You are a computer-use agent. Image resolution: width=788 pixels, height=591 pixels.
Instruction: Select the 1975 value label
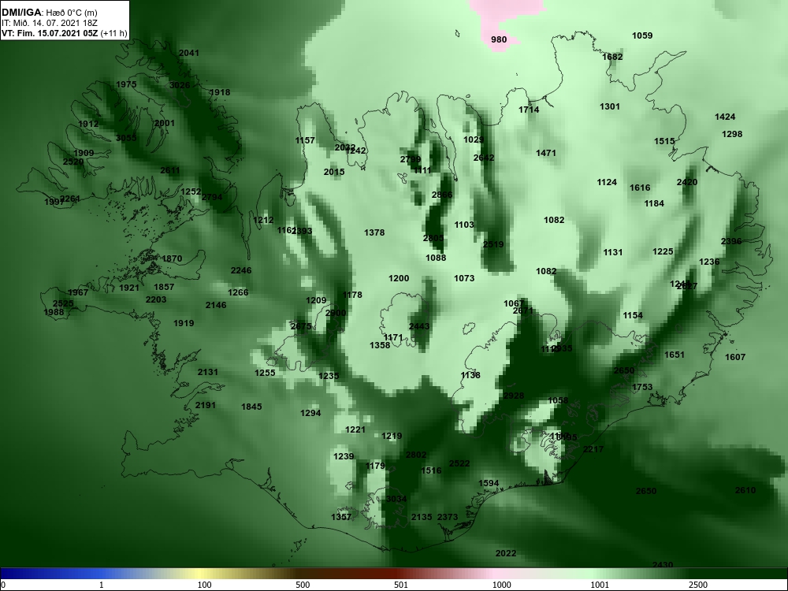126,84
